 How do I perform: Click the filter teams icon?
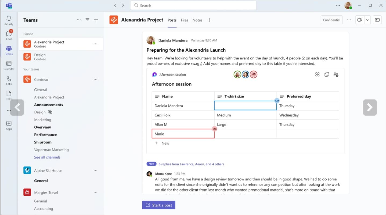pyautogui.click(x=87, y=20)
